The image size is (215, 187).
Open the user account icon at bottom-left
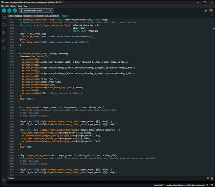pos(4,180)
